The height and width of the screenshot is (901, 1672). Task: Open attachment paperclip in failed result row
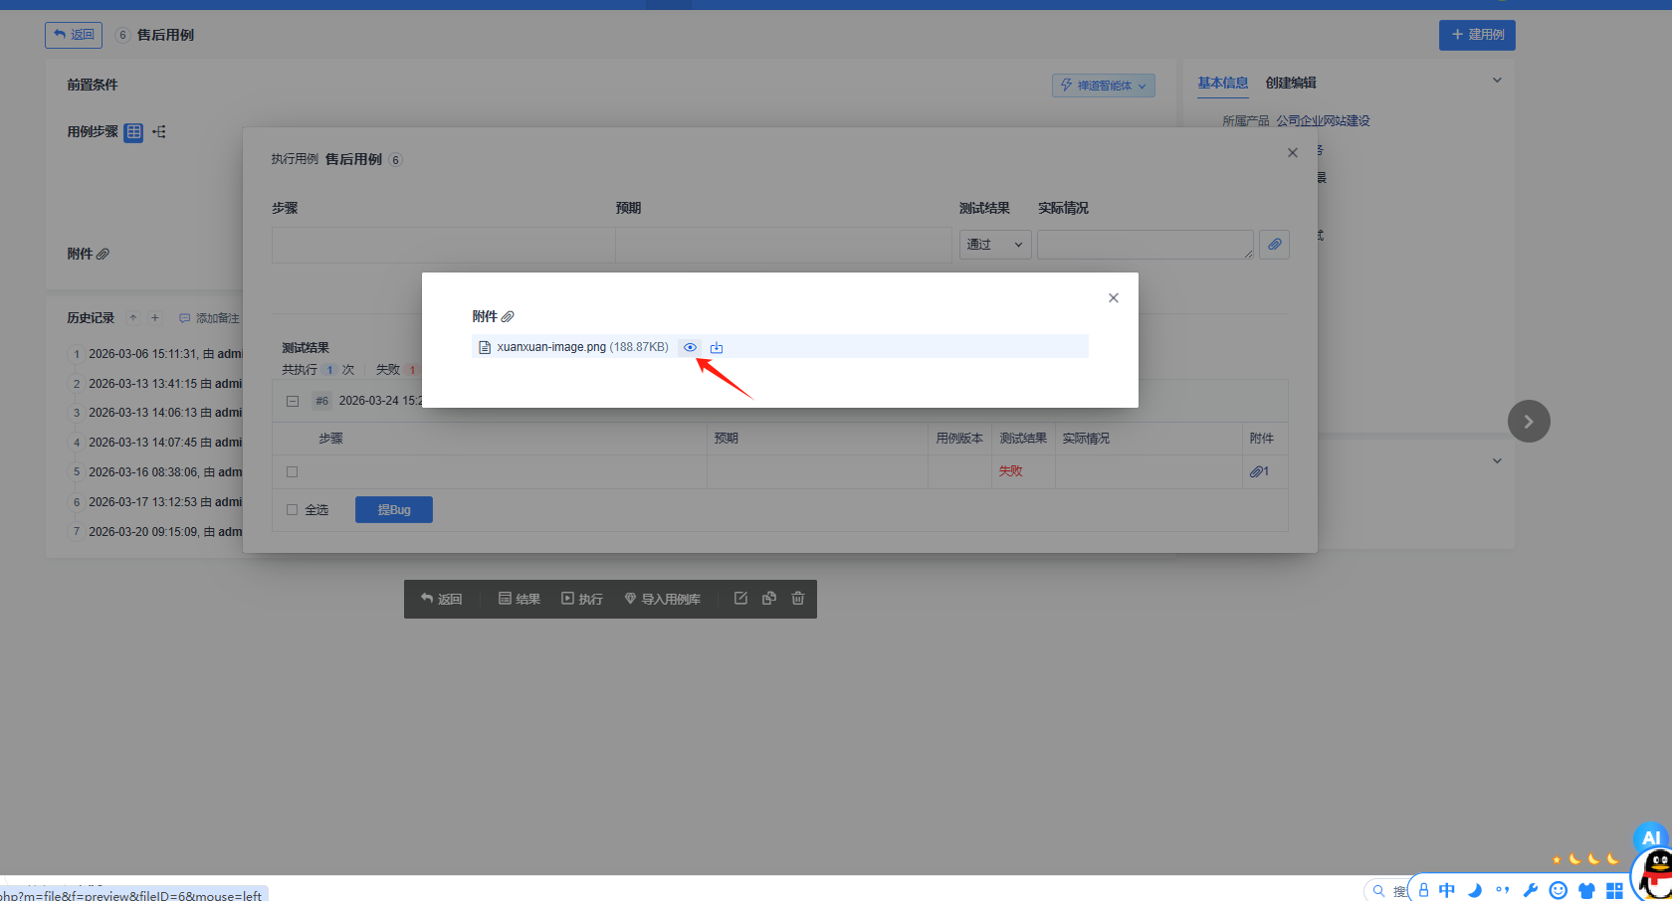(1259, 471)
